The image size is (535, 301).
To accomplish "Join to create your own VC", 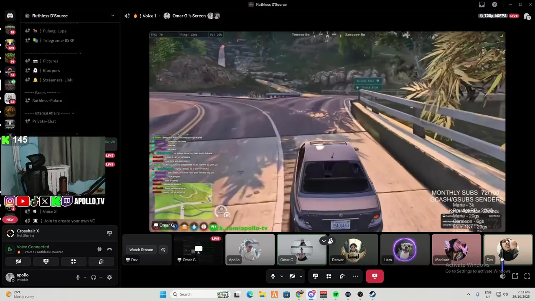I will coord(69,221).
